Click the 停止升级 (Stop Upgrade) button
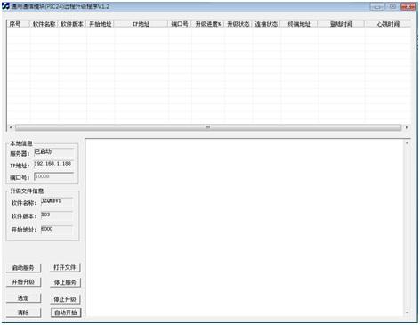 click(65, 299)
